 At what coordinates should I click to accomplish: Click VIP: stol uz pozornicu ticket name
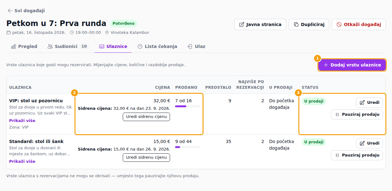36,101
